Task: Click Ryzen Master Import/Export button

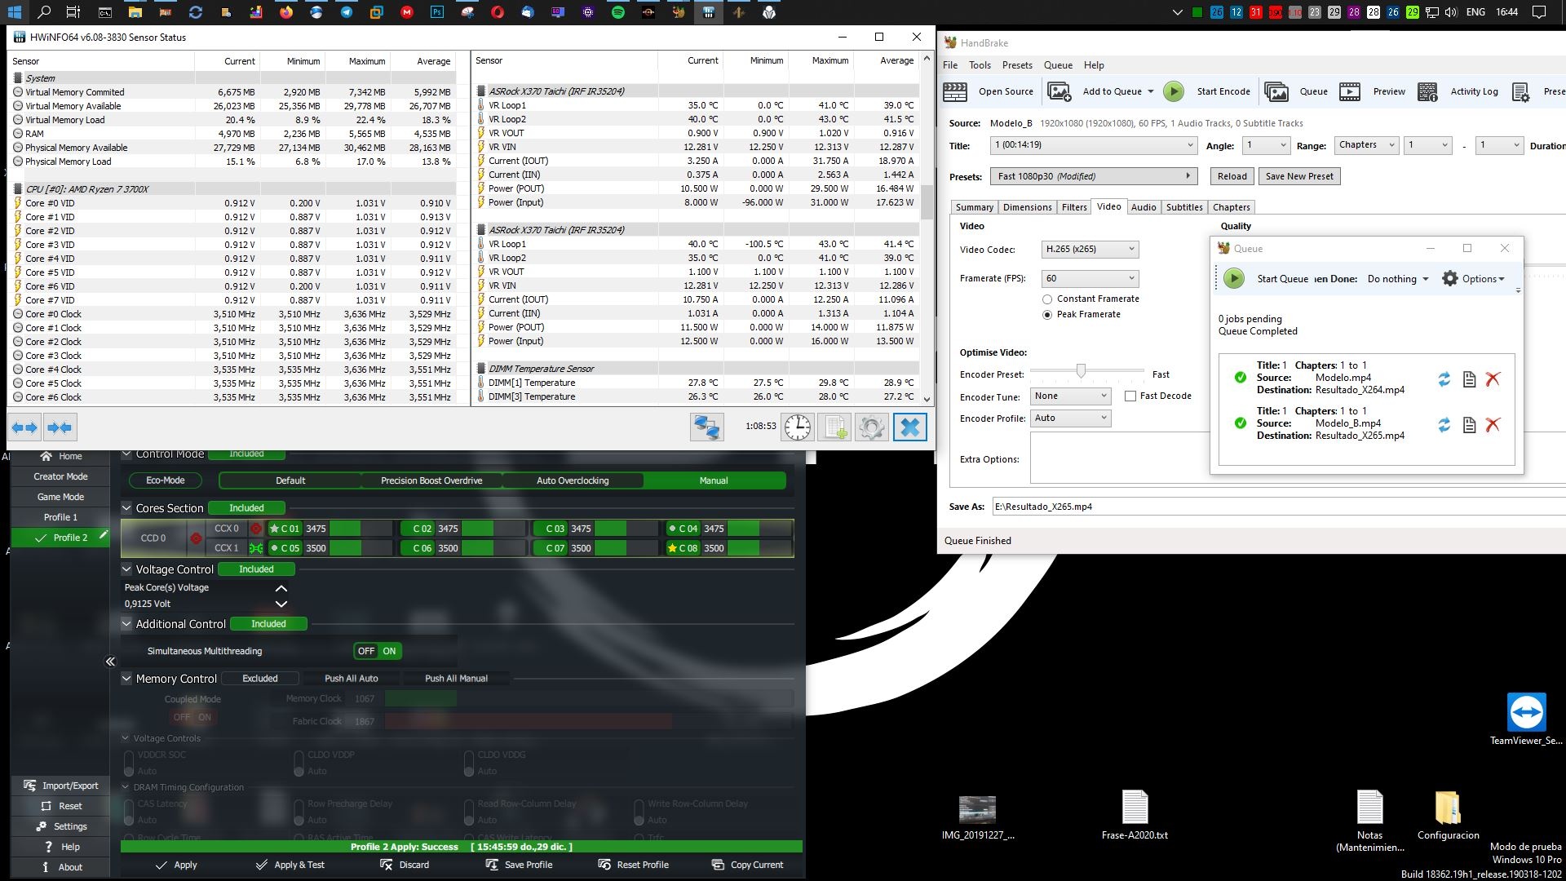Action: click(61, 786)
